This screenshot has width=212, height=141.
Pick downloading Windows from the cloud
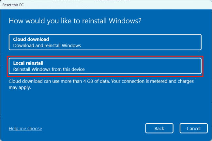(105, 42)
